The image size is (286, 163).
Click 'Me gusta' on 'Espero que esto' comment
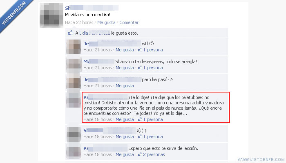coord(125,154)
